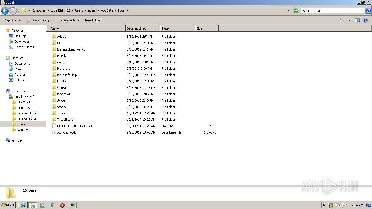The height and width of the screenshot is (209, 372).
Task: Select the FileZilla folder icon
Action: tap(54, 56)
